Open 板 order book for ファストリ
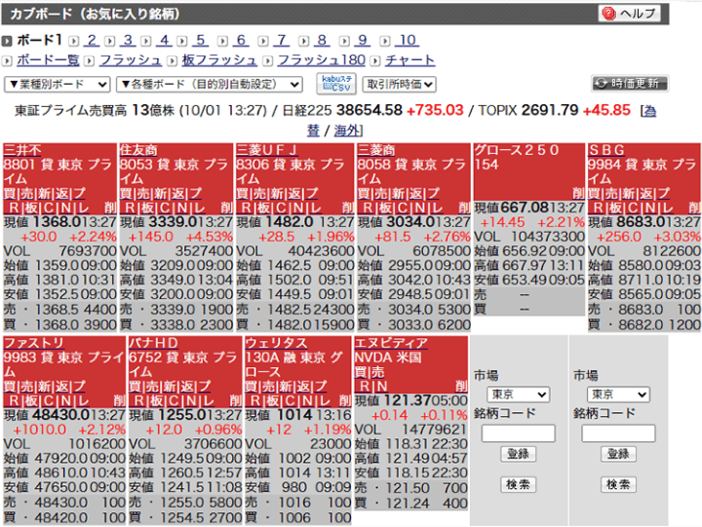 [31, 400]
